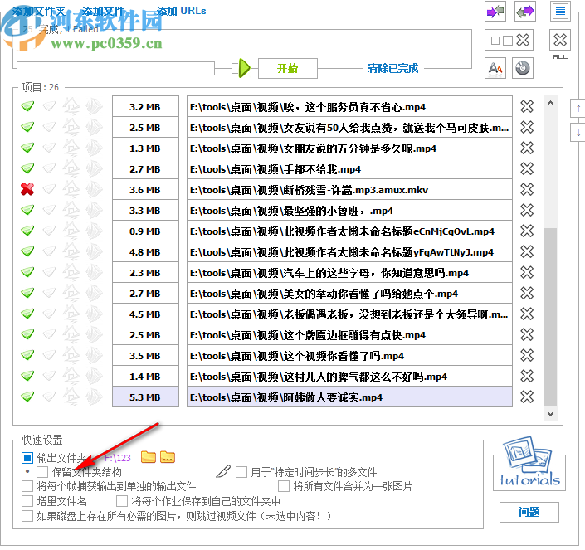Remove the 阿姨做人要诚实.mp4 item

click(527, 397)
